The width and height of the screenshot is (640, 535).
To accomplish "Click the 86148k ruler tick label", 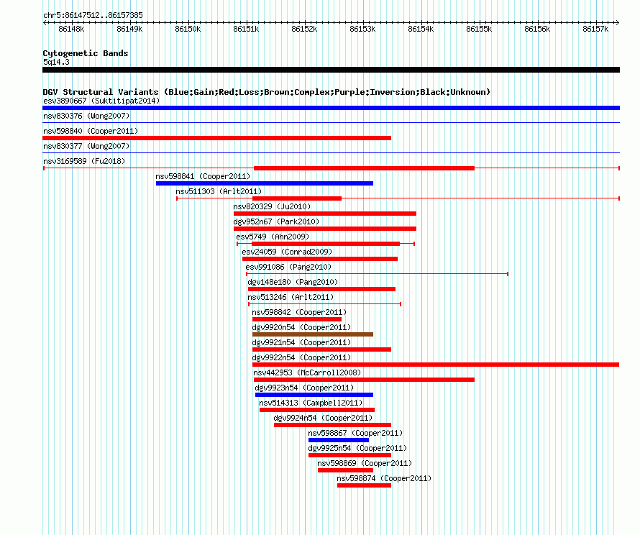I will click(71, 29).
